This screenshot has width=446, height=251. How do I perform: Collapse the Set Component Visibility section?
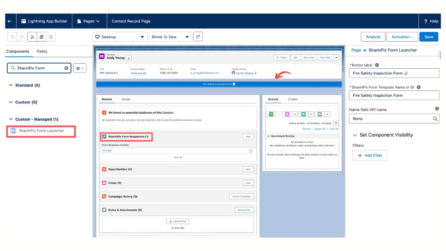pos(355,135)
